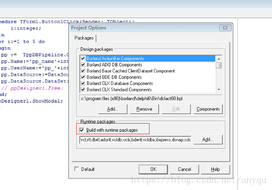Toggle Borland CLX Database Components checkbox
This screenshot has height=190, width=272.
pyautogui.click(x=83, y=83)
